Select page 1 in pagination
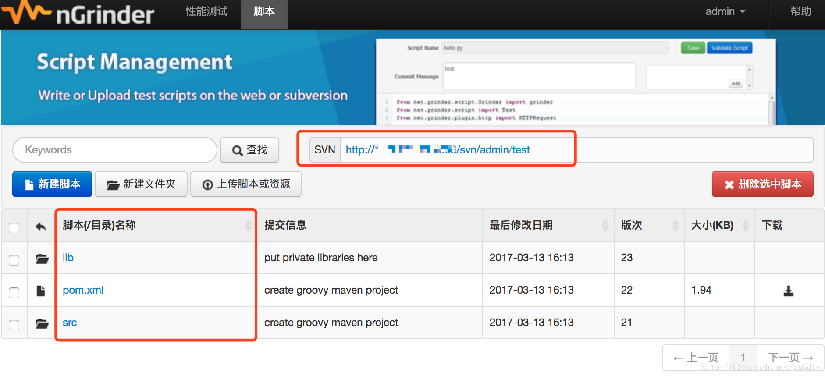Image resolution: width=825 pixels, height=376 pixels. point(743,358)
